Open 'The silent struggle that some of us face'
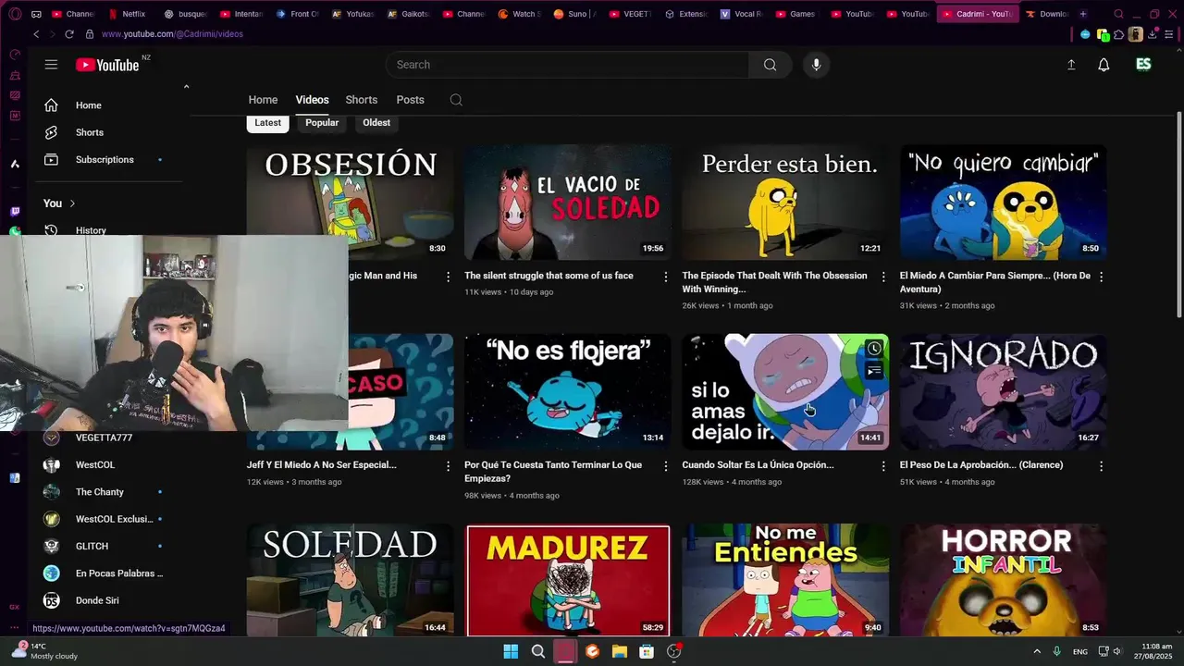 coord(549,276)
